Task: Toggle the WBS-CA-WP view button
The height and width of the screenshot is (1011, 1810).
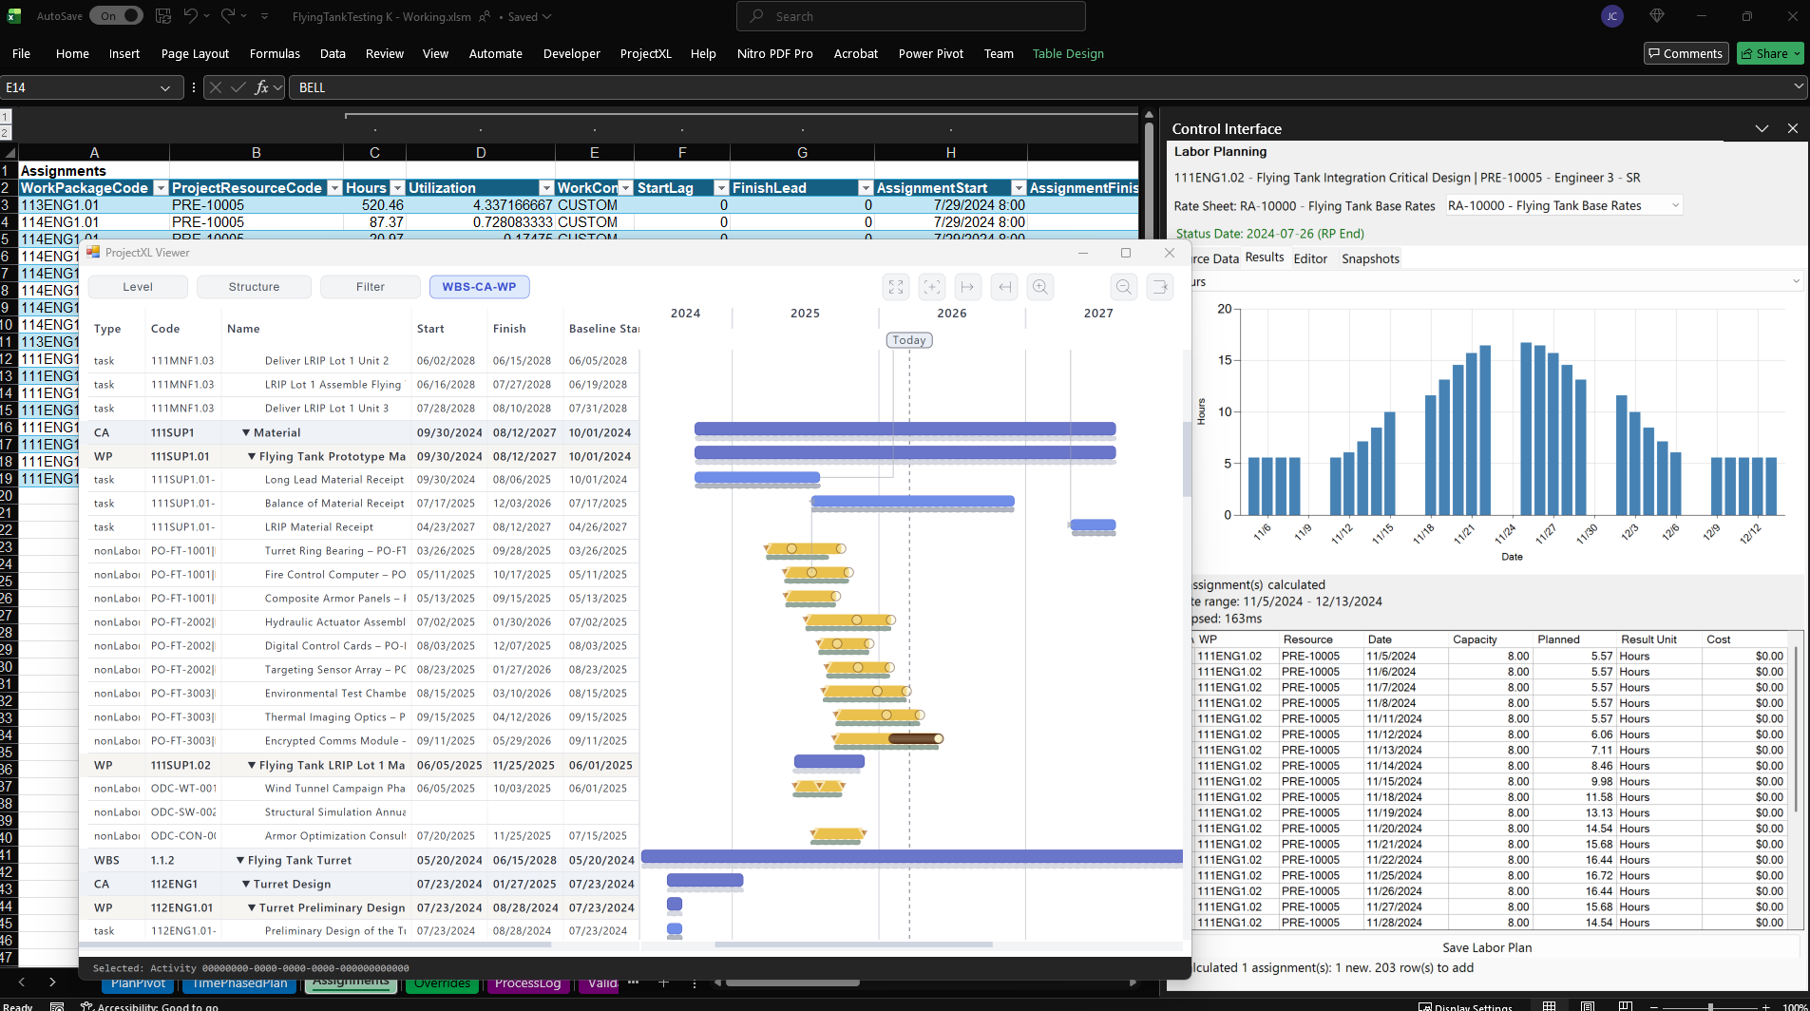Action: (x=479, y=287)
